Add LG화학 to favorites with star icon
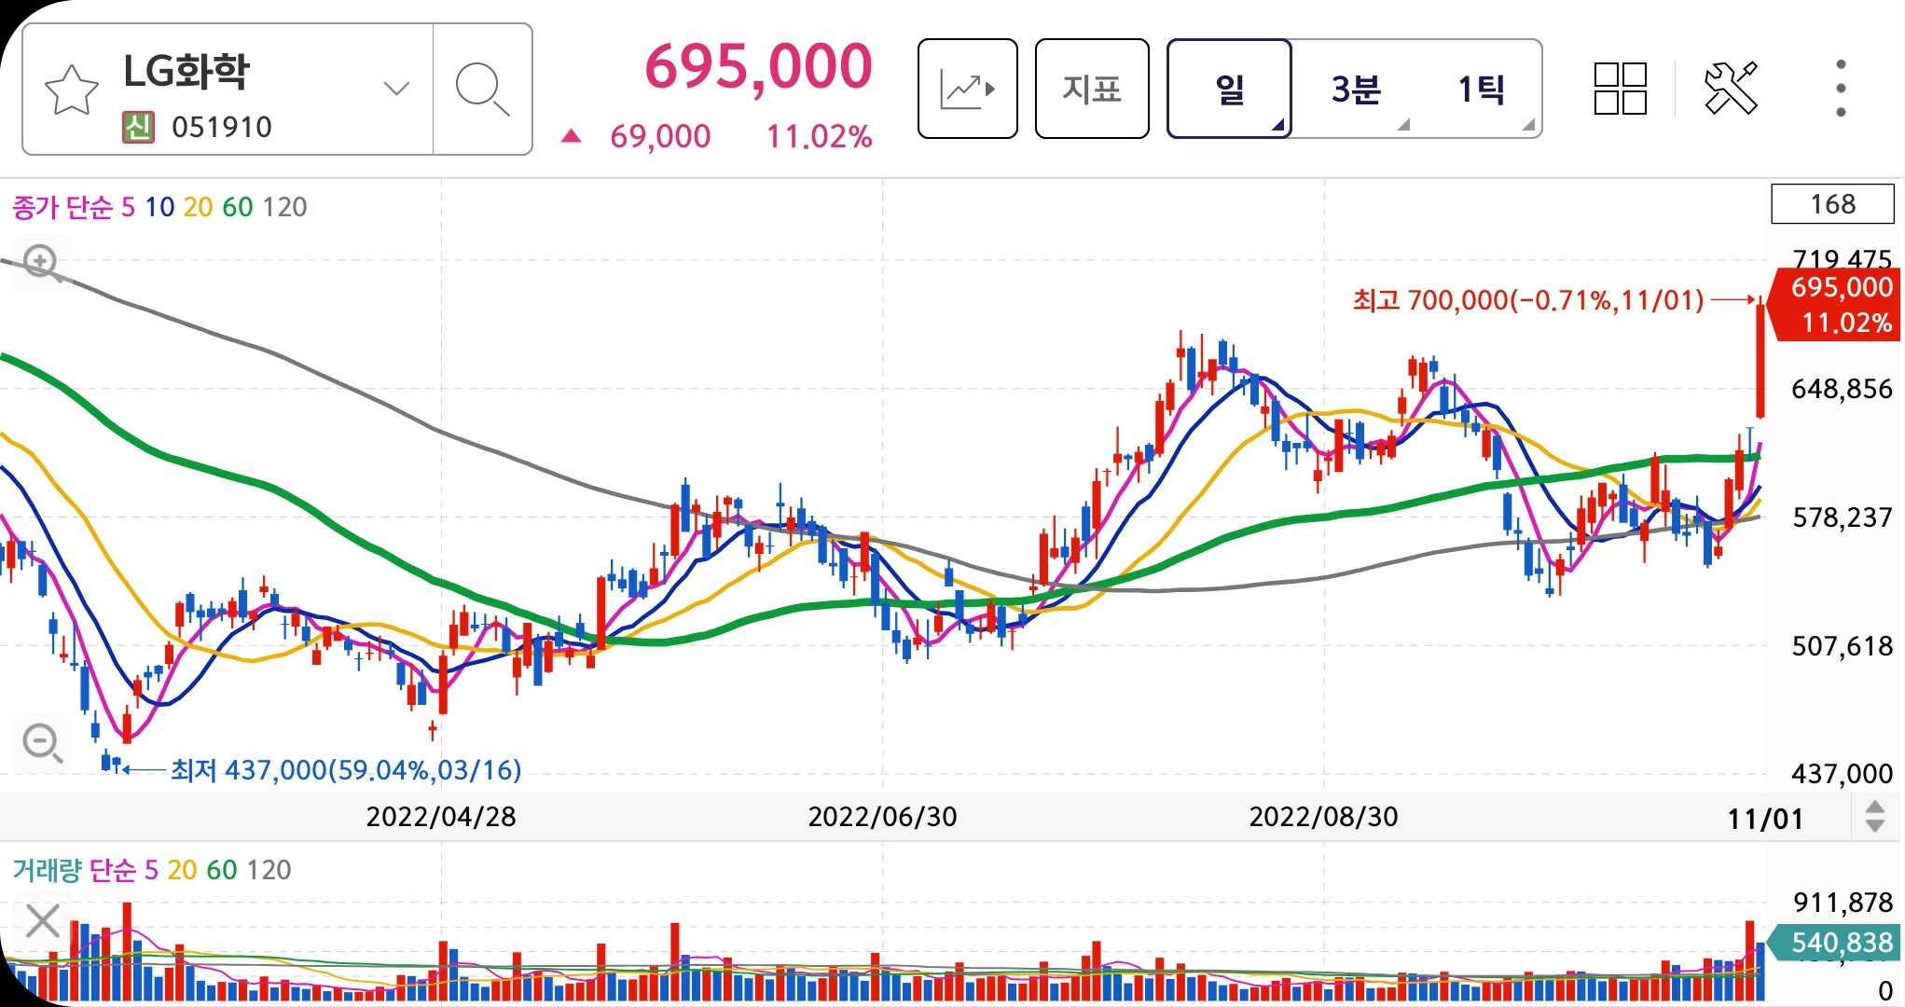The image size is (1905, 1007). point(72,90)
